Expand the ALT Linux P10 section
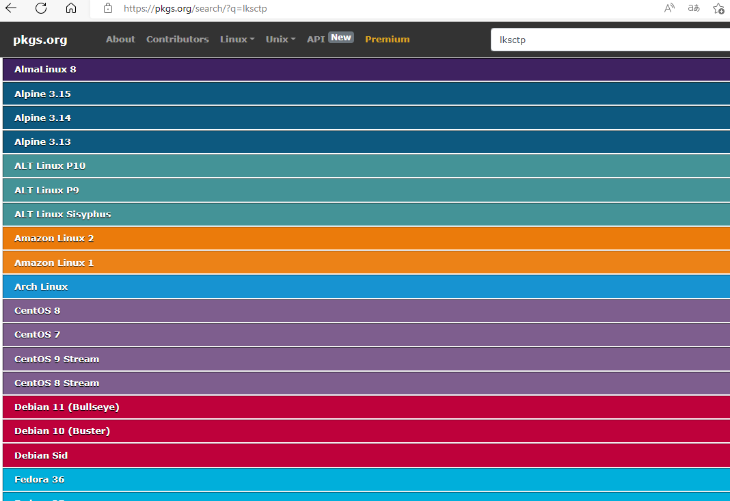Viewport: 730px width, 501px height. pos(366,166)
